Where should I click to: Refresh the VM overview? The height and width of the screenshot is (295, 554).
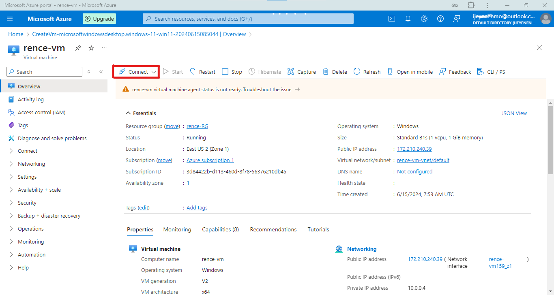click(x=367, y=72)
